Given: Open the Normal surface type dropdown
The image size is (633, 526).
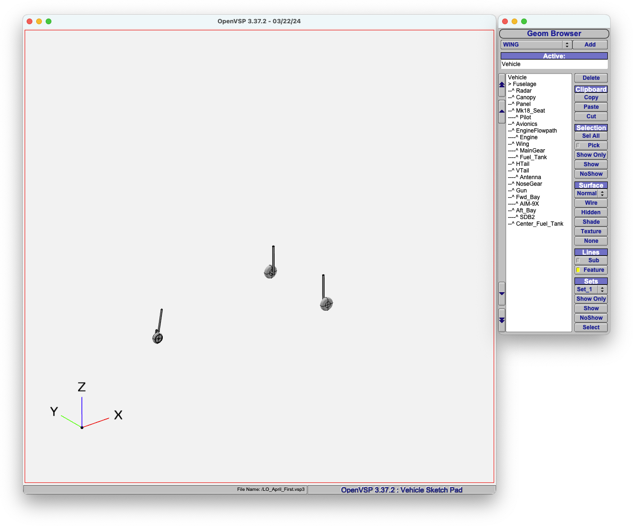Looking at the screenshot, I should 591,193.
